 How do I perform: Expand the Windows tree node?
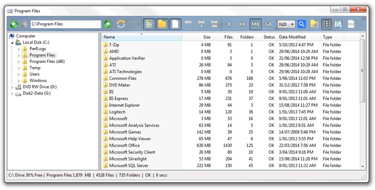(x=19, y=81)
